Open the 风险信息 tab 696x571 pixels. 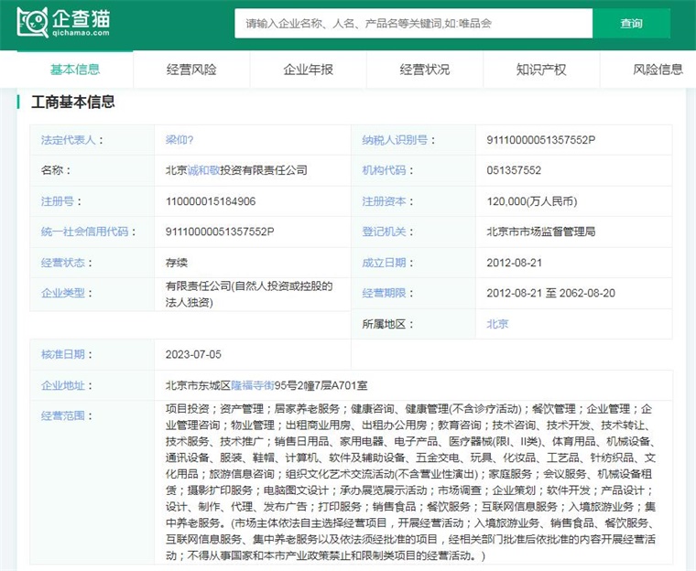click(x=658, y=70)
